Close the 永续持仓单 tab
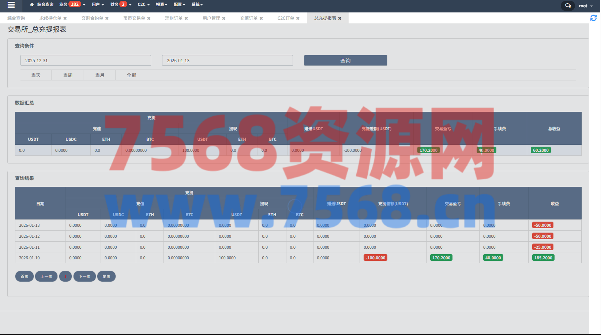 65,18
